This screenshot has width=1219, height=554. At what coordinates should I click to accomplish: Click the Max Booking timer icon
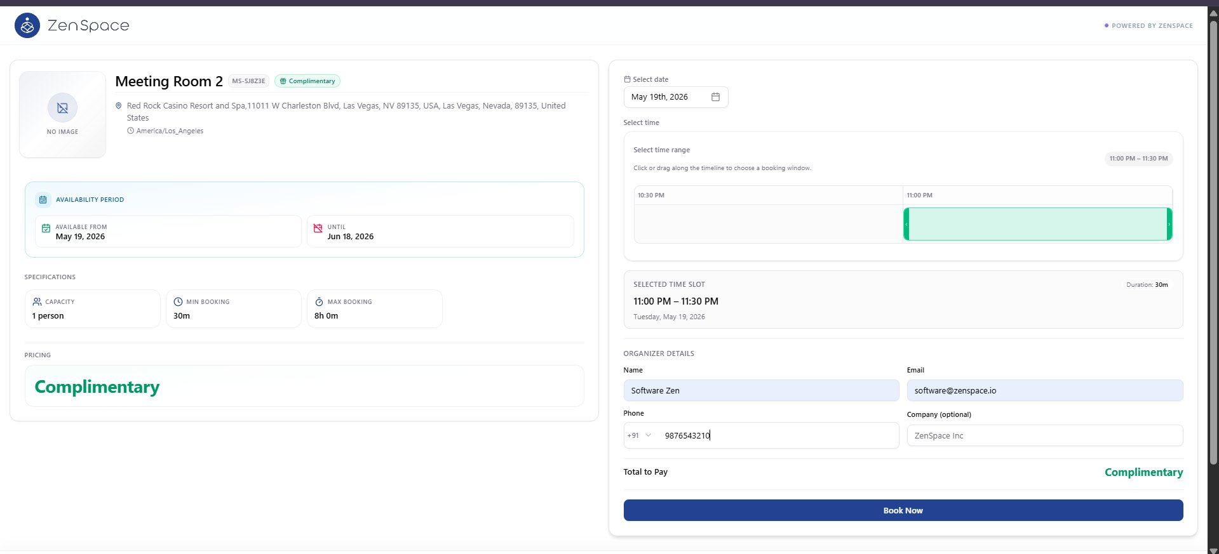click(x=319, y=302)
